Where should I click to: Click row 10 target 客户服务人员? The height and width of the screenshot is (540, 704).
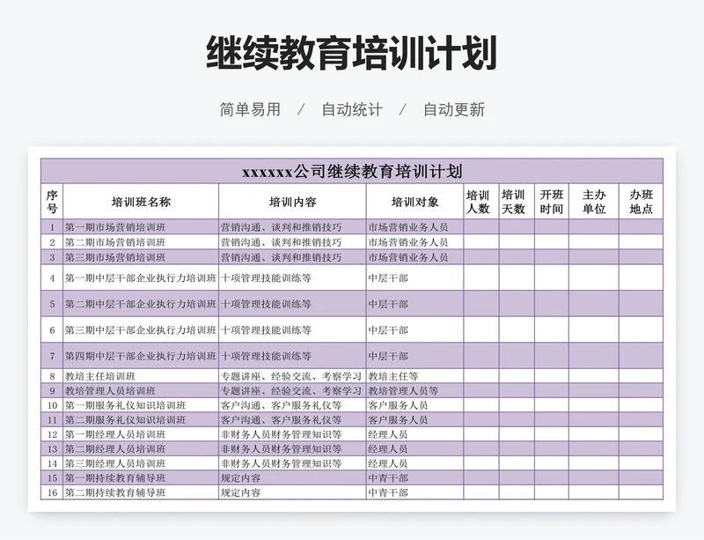[414, 405]
